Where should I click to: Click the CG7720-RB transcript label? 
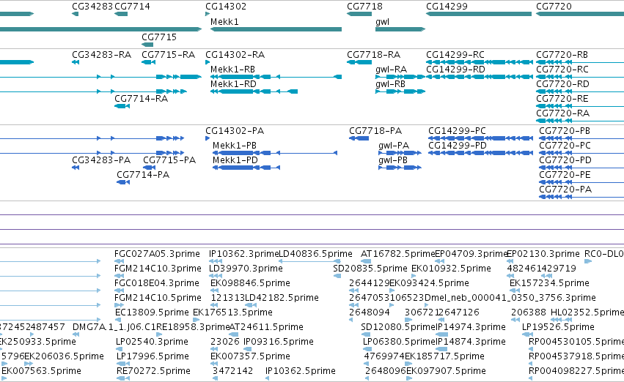562,55
